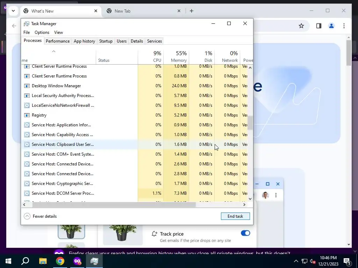Click the muted volume tray icon
The height and width of the screenshot is (268, 358).
pyautogui.click(x=313, y=261)
